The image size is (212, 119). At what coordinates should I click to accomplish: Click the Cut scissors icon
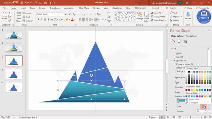(x=10, y=13)
